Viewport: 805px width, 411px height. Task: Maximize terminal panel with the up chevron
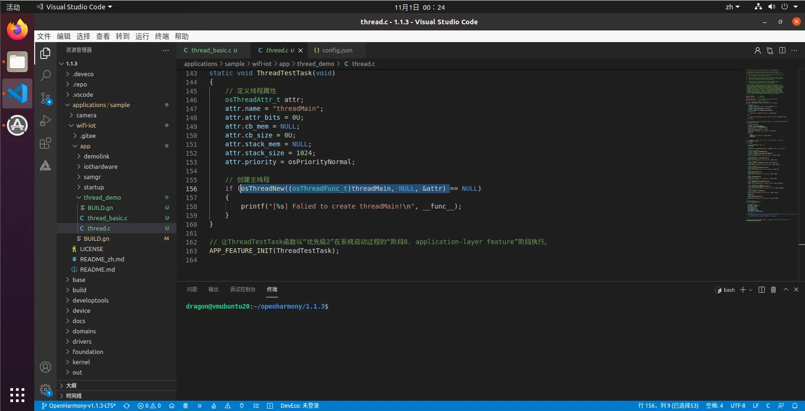[786, 290]
